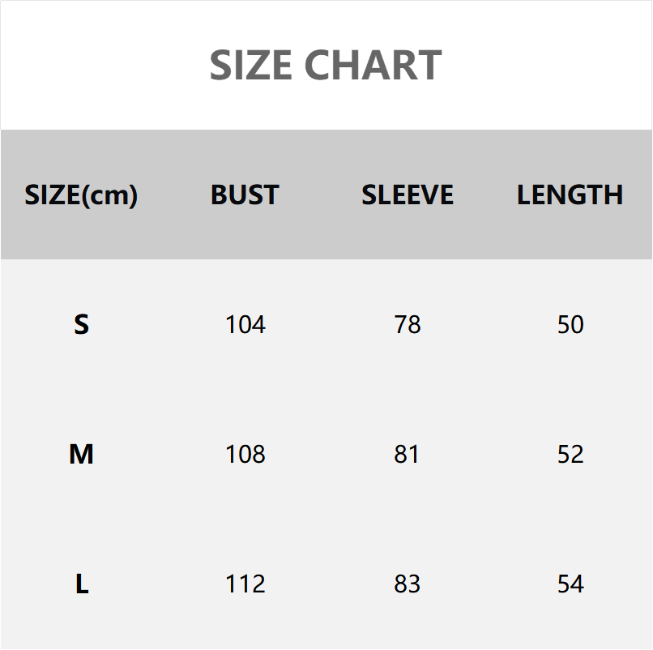
Task: Select the SLEEVE column header
Action: pyautogui.click(x=408, y=195)
